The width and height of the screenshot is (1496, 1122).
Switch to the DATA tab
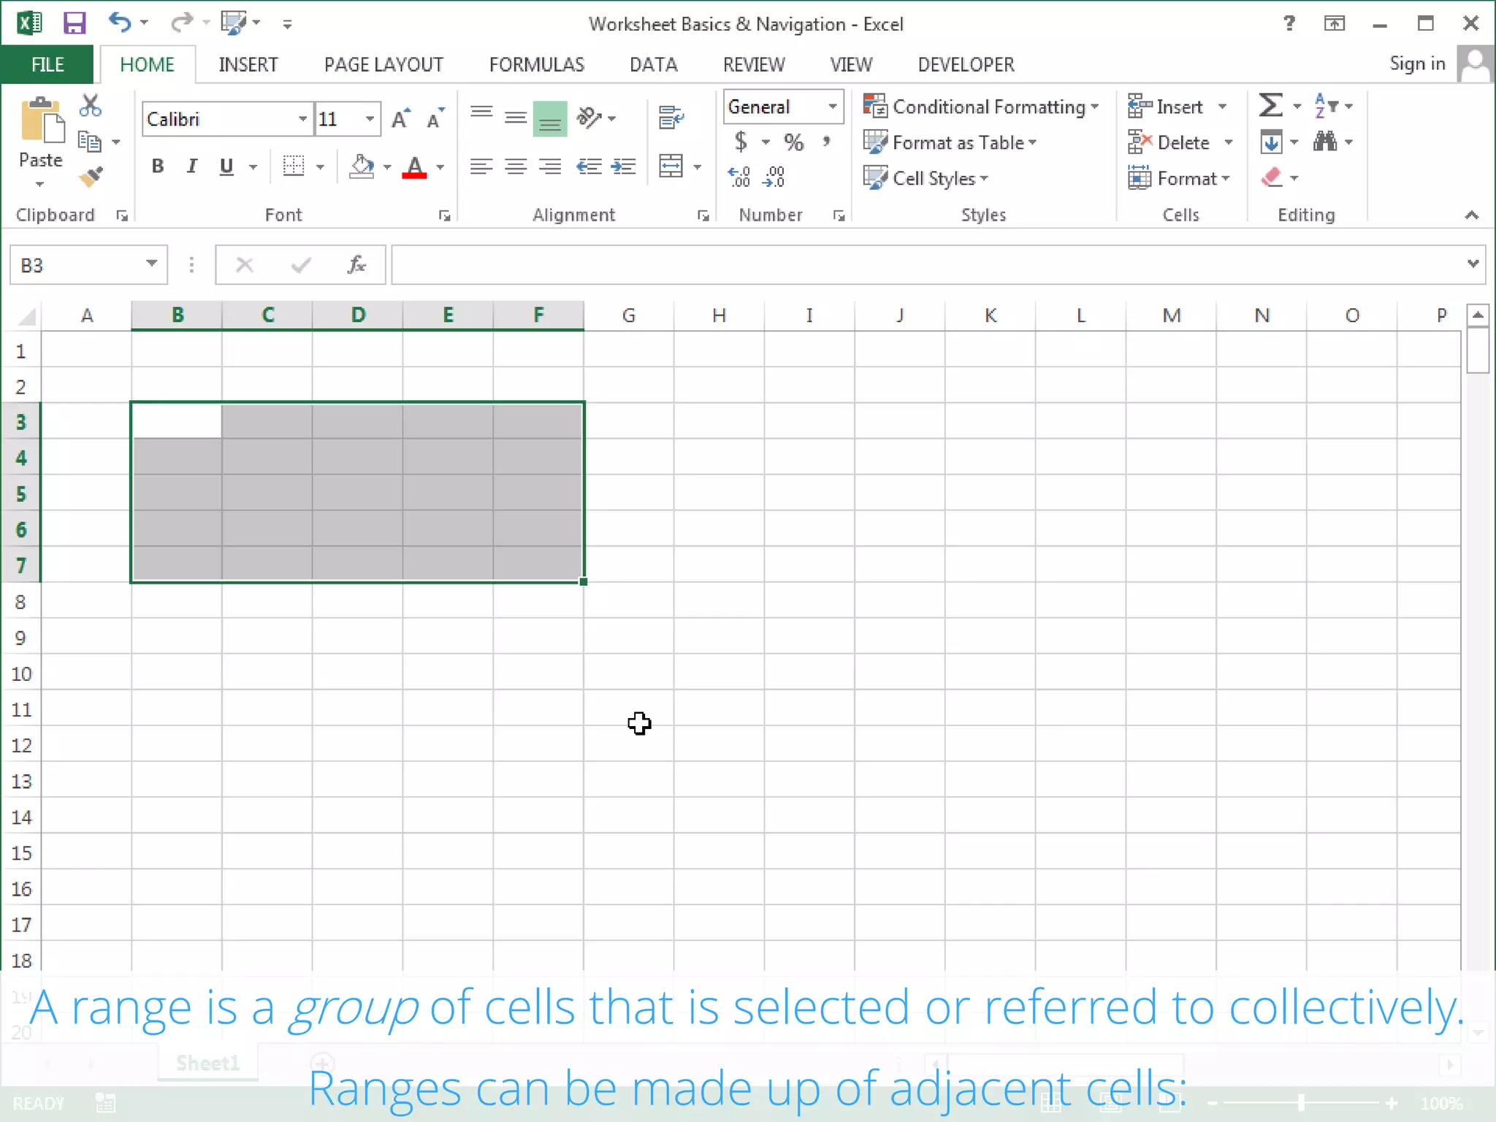[653, 64]
